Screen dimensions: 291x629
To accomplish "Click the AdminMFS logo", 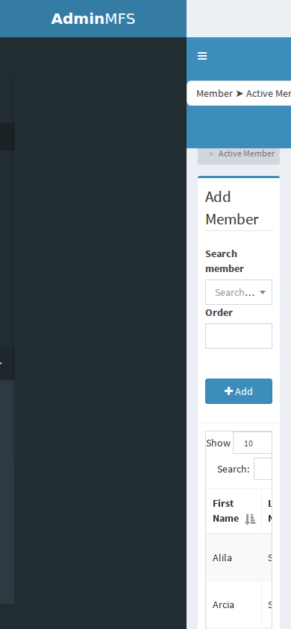I will [93, 19].
